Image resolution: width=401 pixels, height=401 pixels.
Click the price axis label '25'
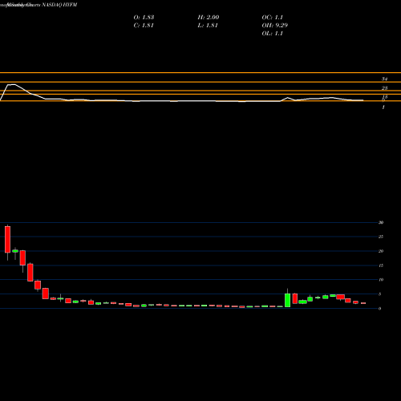381,237
